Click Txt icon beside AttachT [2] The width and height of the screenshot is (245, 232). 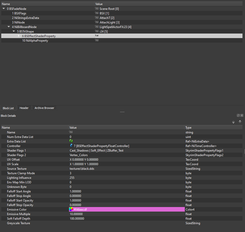coord(97,17)
